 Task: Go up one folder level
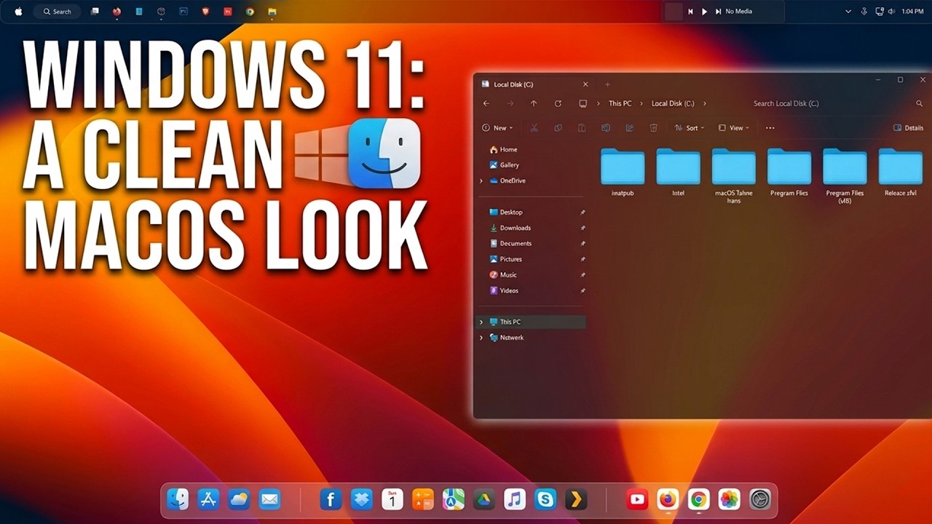pyautogui.click(x=534, y=103)
